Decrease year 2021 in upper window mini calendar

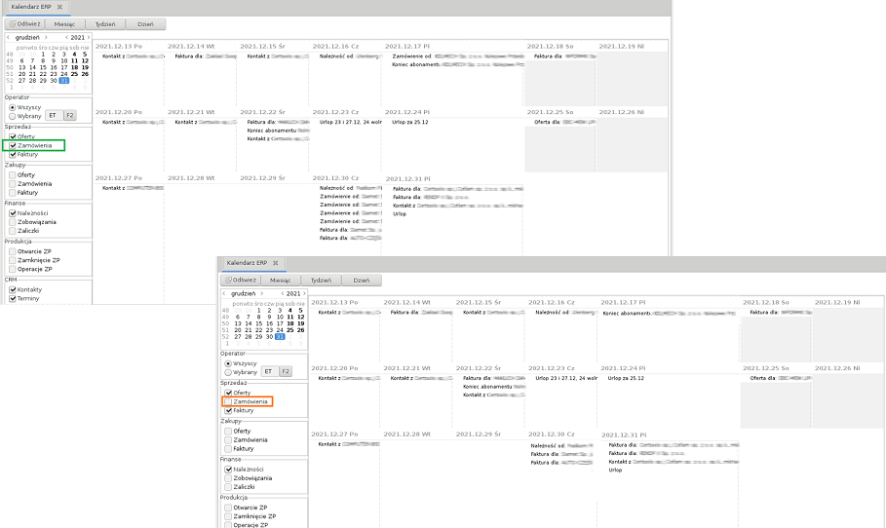point(66,37)
